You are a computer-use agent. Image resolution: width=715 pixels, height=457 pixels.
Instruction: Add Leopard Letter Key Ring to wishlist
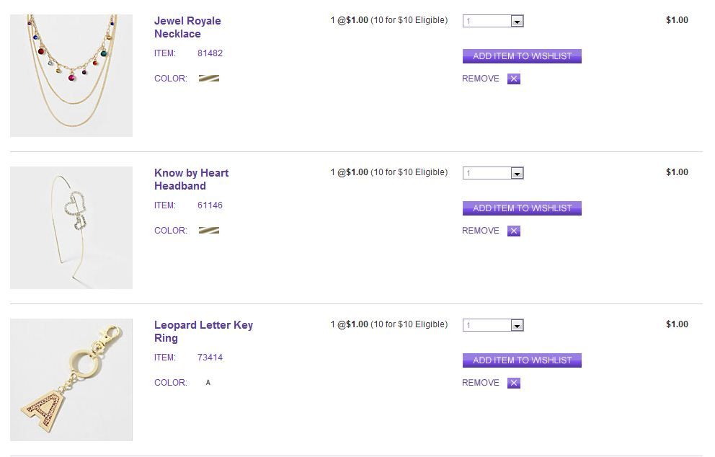(522, 360)
